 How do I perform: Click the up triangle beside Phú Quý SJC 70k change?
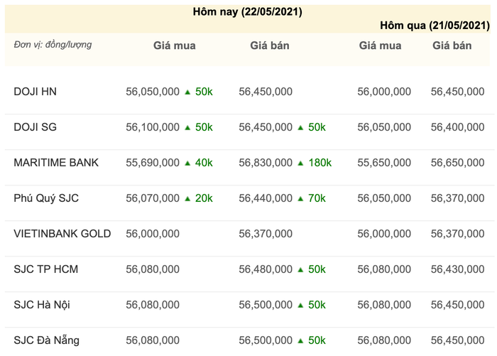(300, 199)
